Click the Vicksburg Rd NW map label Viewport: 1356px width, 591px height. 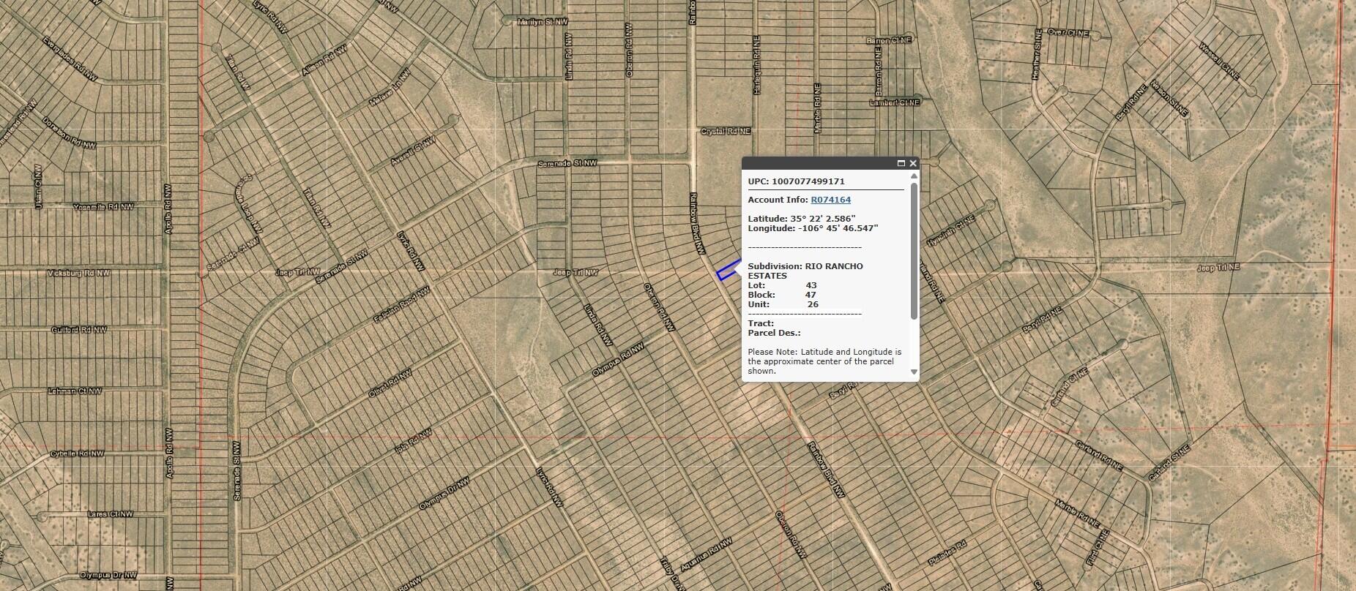78,273
